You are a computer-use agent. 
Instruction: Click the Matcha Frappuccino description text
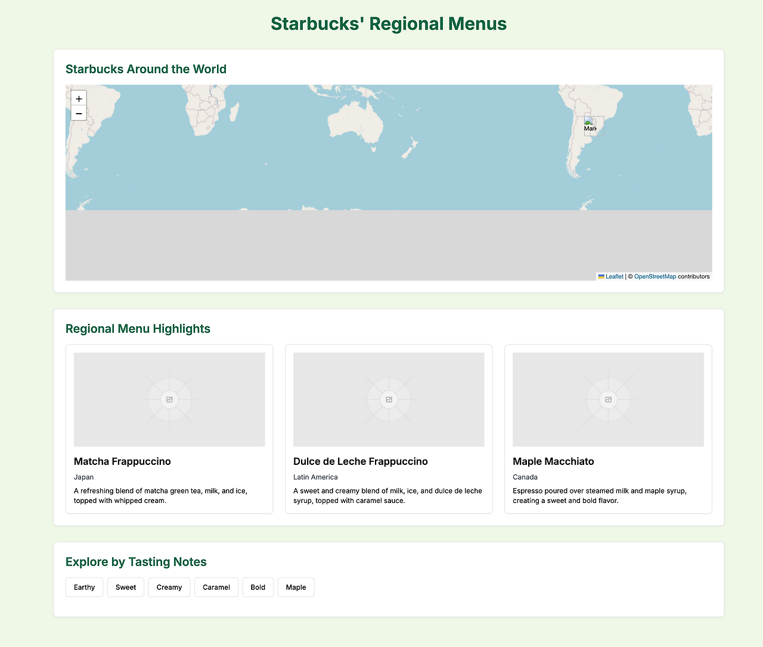point(161,496)
